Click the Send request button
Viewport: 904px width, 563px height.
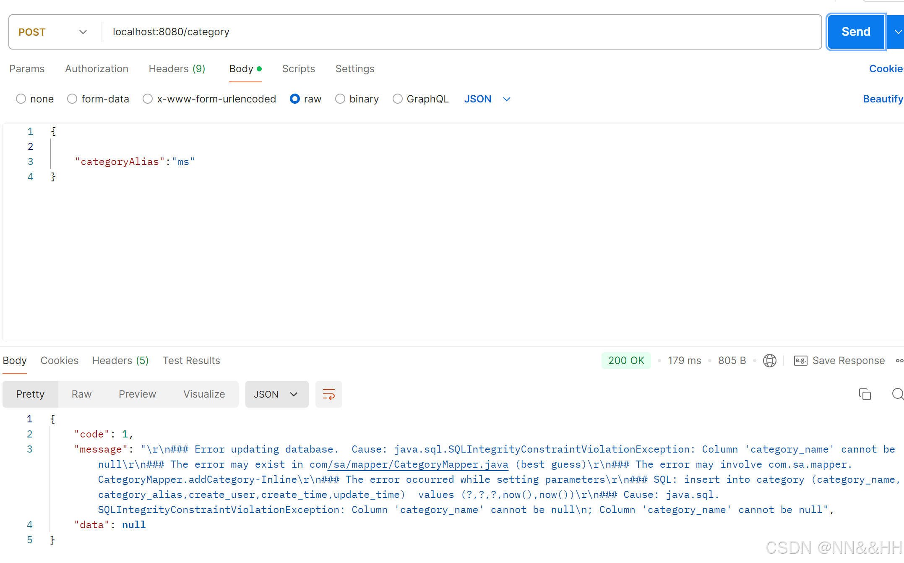[x=856, y=32]
